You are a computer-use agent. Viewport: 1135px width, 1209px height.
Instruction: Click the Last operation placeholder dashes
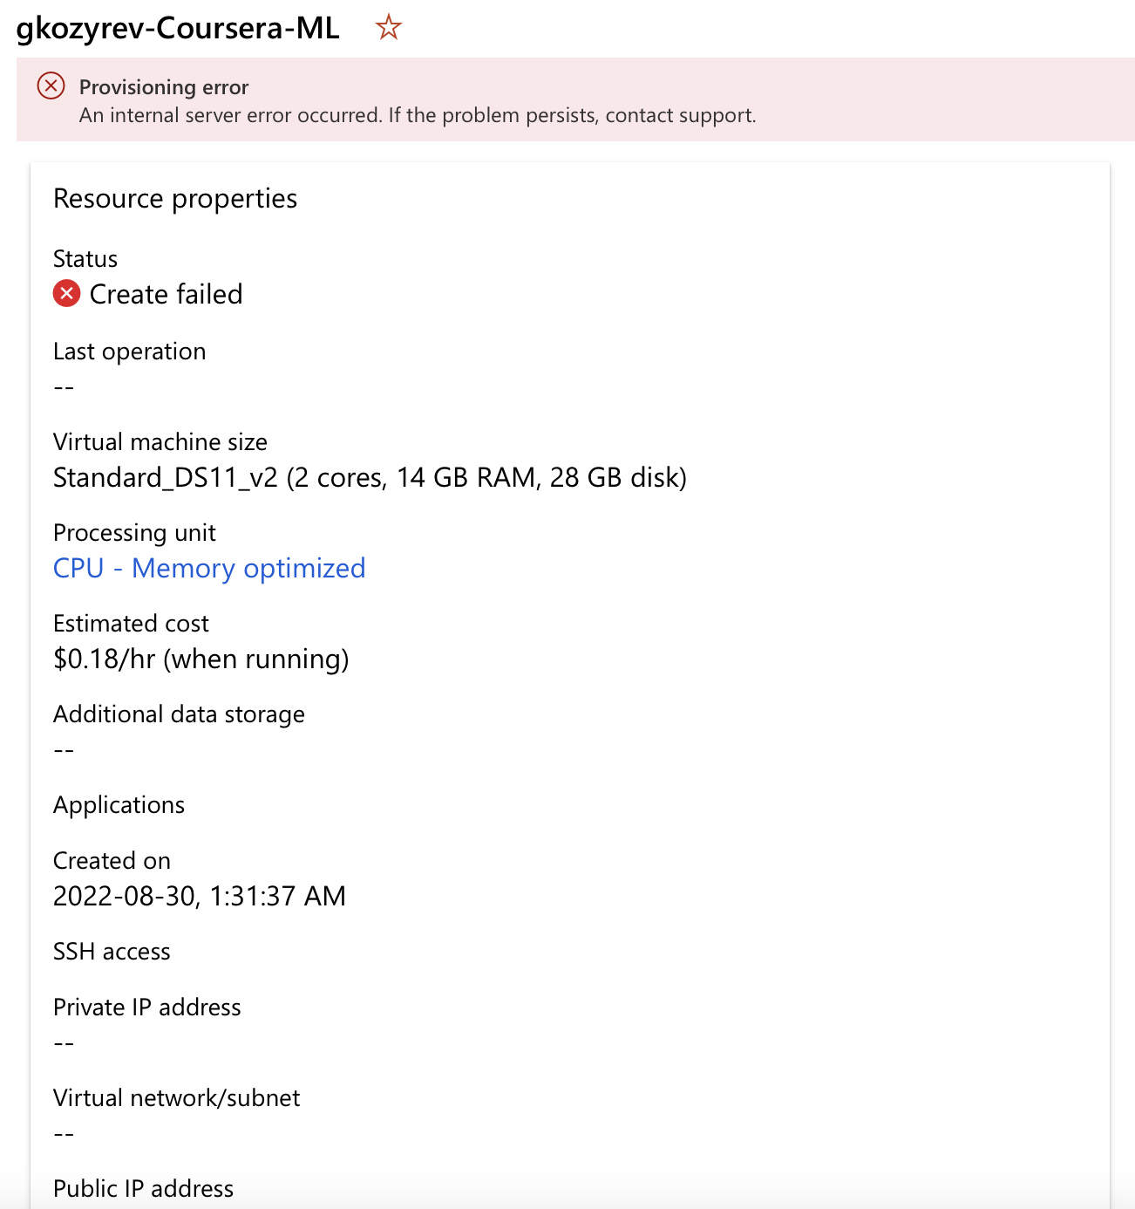click(x=65, y=386)
